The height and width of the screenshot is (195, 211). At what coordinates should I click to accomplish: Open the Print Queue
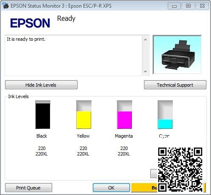(x=28, y=188)
